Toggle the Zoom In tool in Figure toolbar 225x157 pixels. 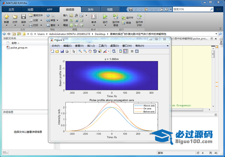click(x=80, y=51)
